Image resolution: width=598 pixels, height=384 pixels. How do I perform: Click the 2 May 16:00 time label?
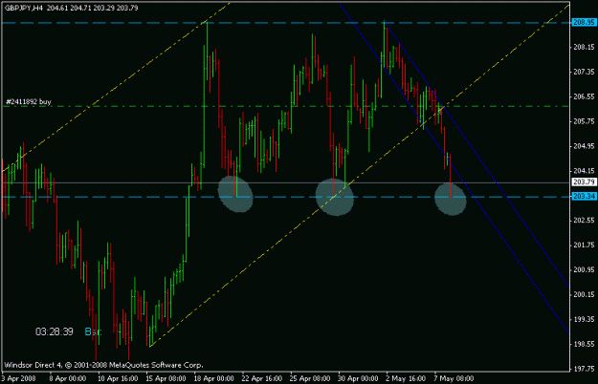coord(406,378)
